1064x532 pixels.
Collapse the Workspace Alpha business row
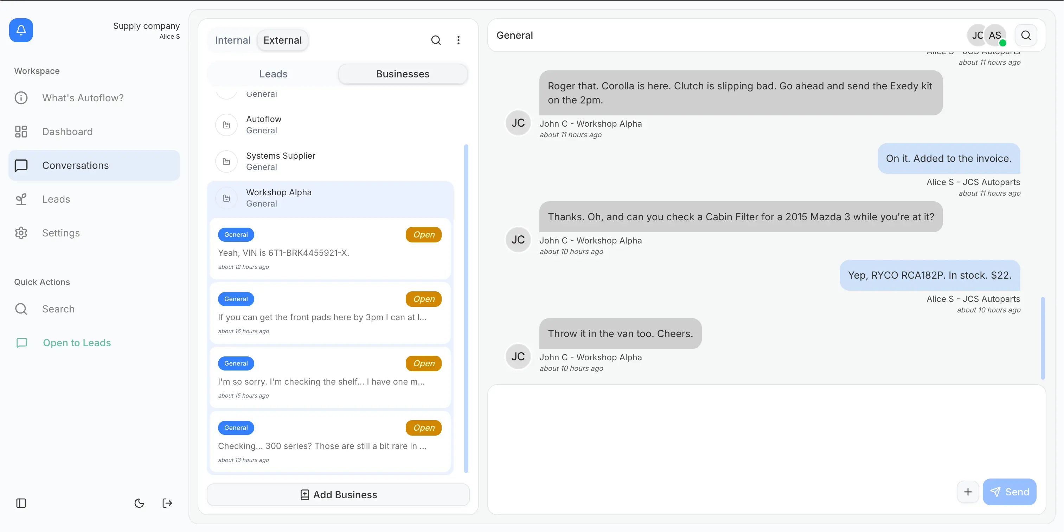pos(331,198)
